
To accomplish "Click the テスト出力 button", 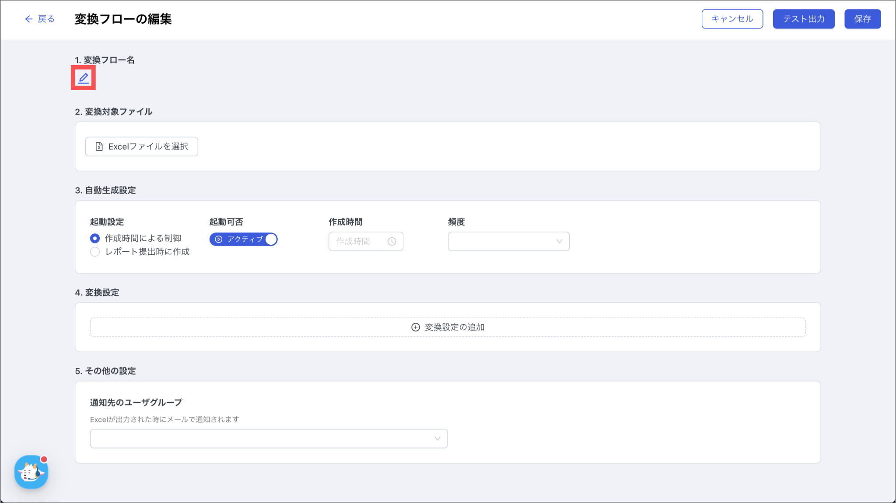I will click(803, 19).
